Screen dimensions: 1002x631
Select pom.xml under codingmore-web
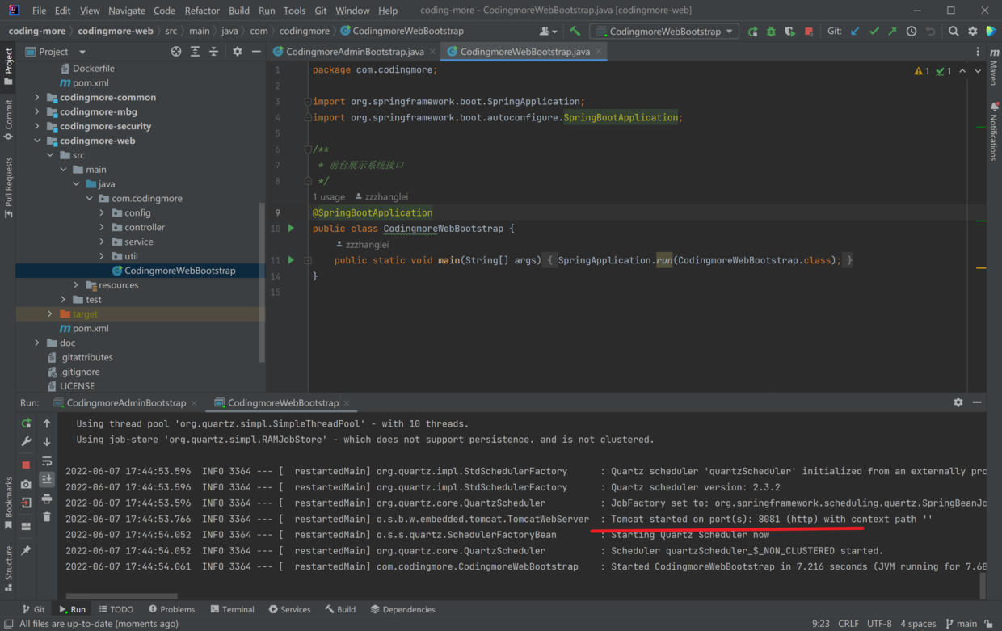(90, 329)
